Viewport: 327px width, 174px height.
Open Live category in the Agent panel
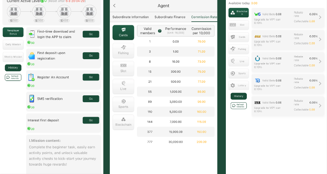[123, 86]
